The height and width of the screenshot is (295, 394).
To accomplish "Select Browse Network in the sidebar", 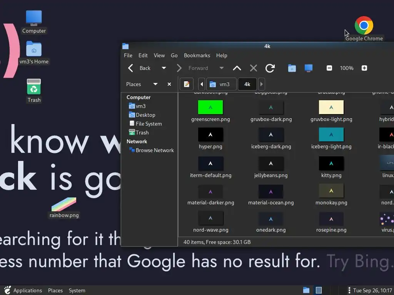I will point(155,150).
